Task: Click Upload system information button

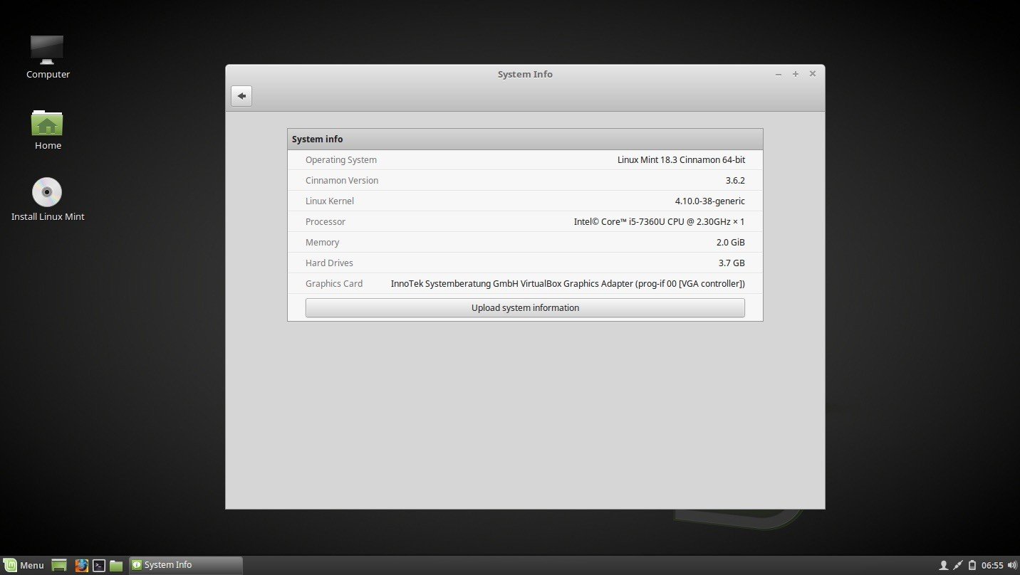Action: click(x=525, y=307)
